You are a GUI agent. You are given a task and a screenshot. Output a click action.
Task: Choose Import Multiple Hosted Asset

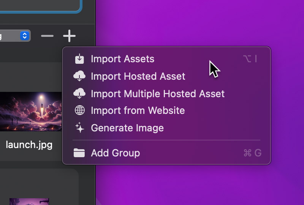click(x=158, y=93)
